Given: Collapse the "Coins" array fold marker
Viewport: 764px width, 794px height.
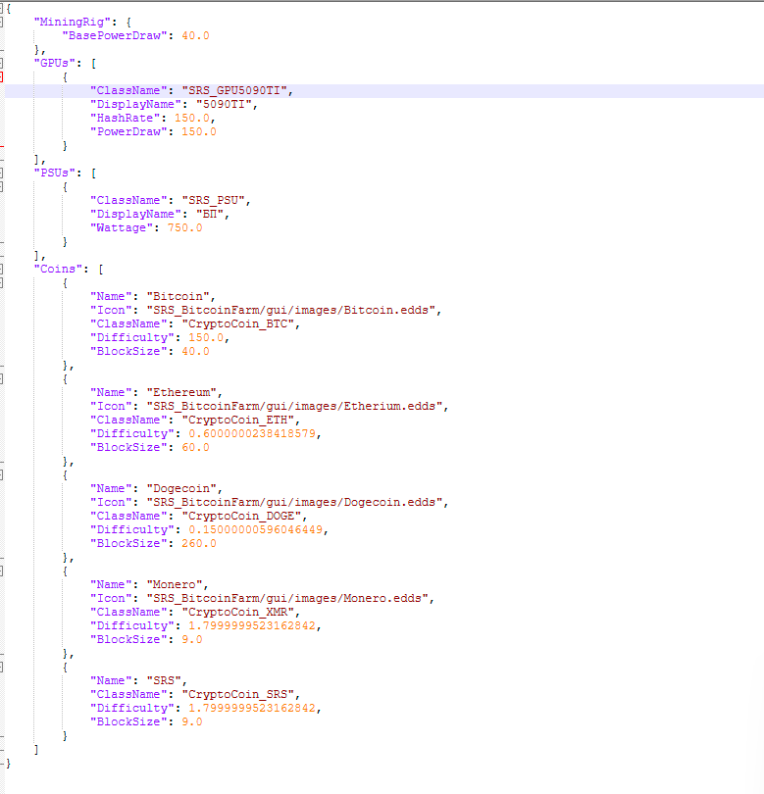Looking at the screenshot, I should click(1, 269).
